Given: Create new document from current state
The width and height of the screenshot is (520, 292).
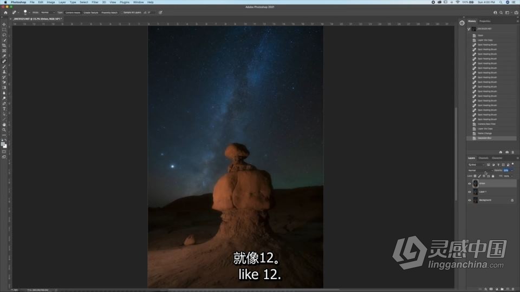Looking at the screenshot, I should coord(500,152).
